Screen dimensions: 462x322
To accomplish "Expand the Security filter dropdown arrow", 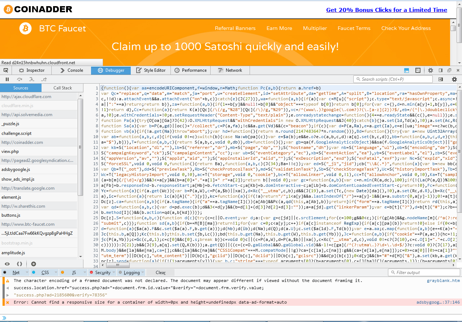I will 114,273.
